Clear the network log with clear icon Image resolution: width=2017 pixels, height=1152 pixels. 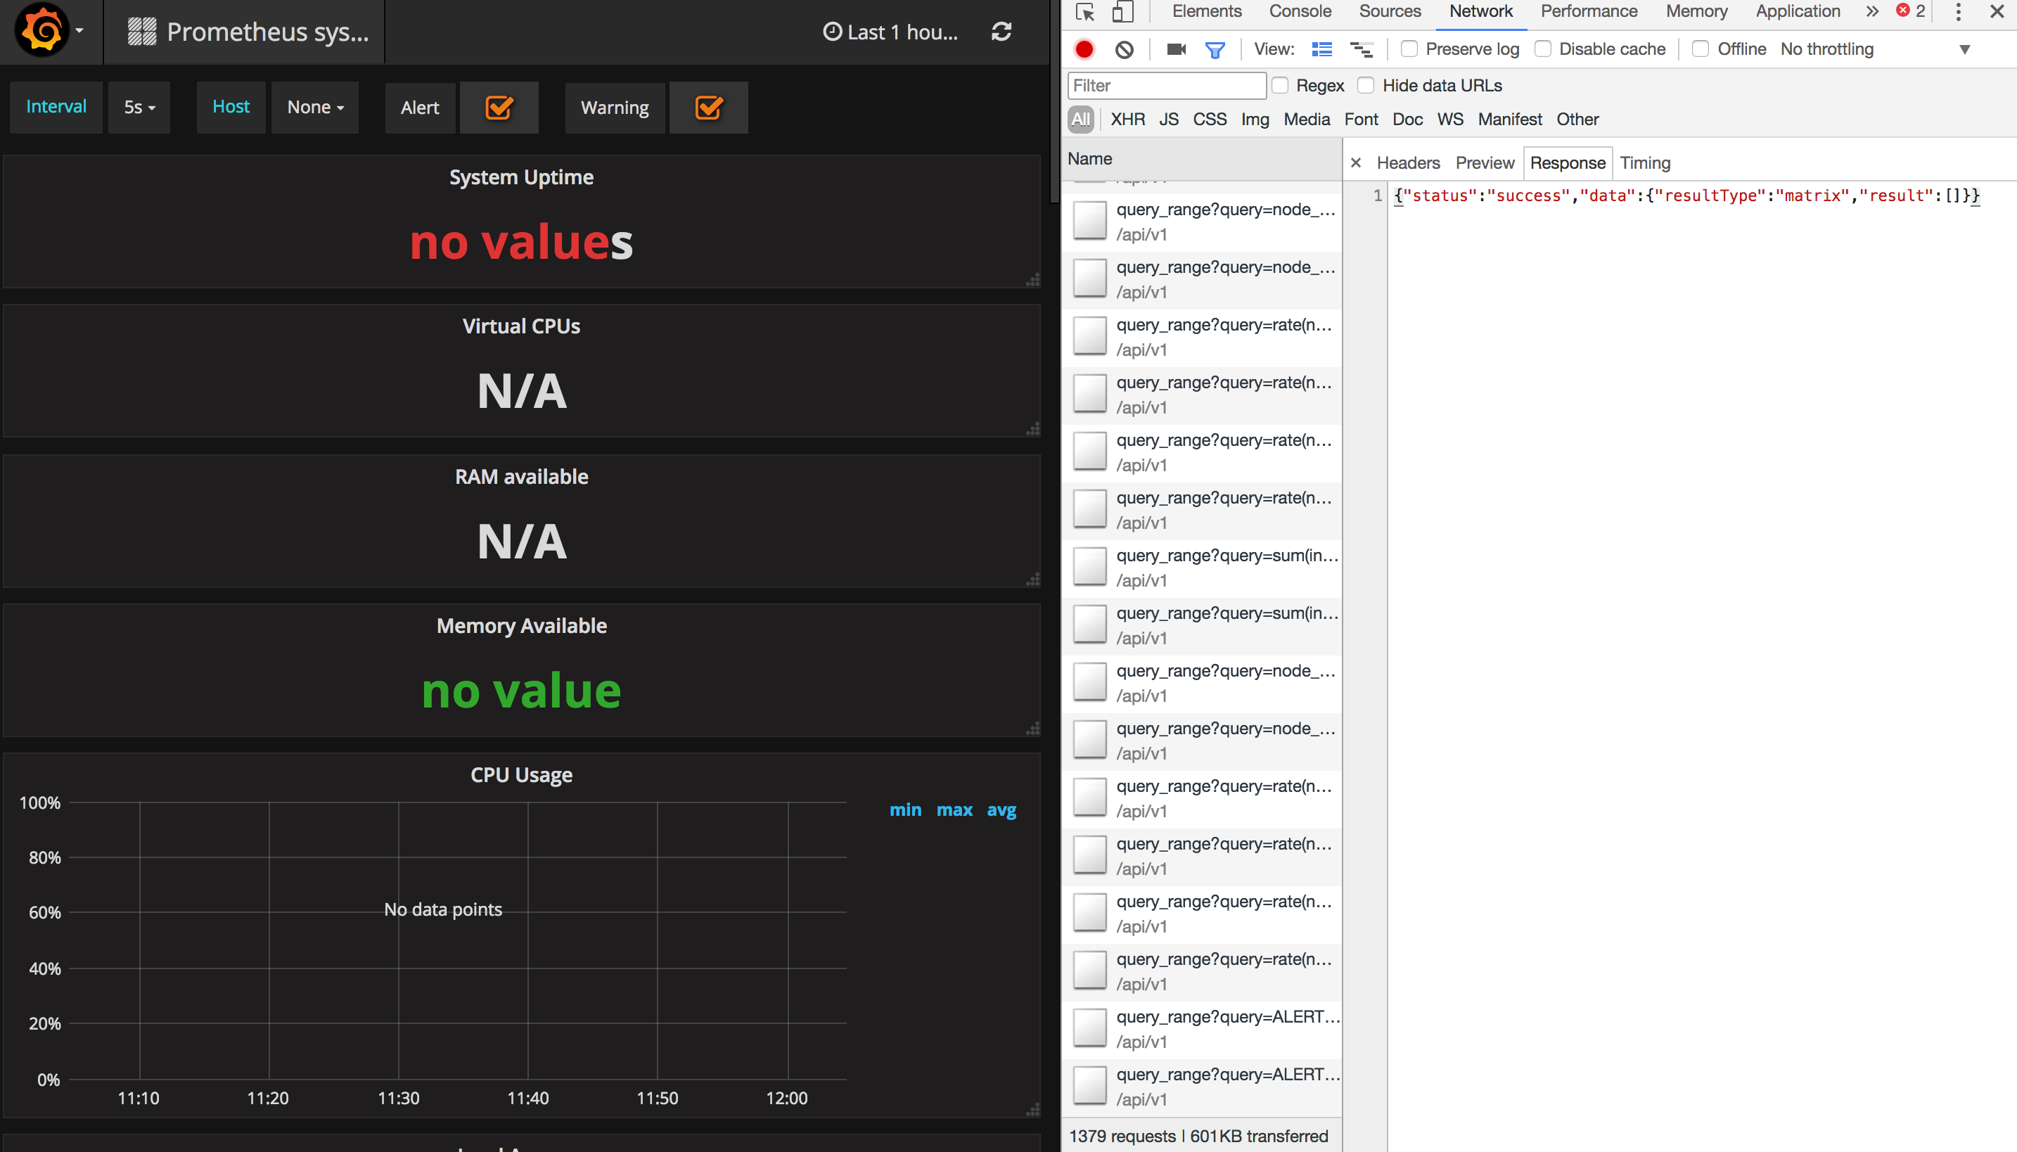(1124, 50)
